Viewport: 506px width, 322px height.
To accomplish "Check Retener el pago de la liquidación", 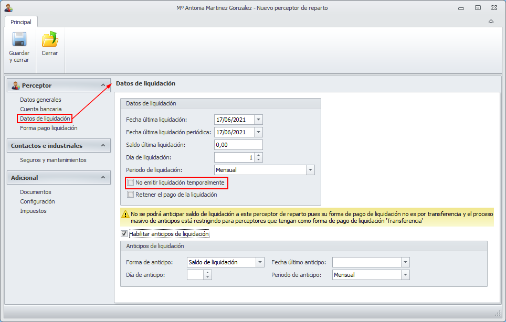I will pyautogui.click(x=130, y=195).
